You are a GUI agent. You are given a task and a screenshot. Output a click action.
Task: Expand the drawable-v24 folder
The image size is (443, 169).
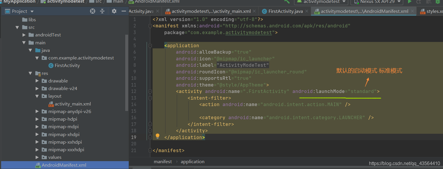pos(37,89)
